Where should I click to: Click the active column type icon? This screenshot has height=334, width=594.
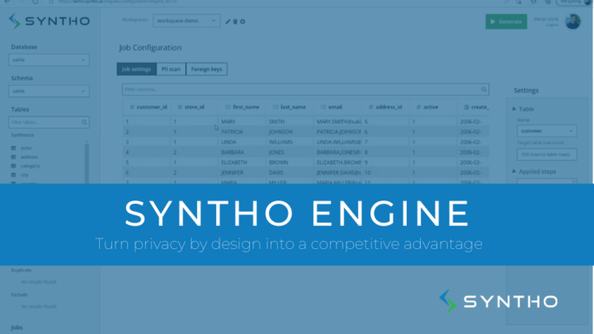point(418,107)
